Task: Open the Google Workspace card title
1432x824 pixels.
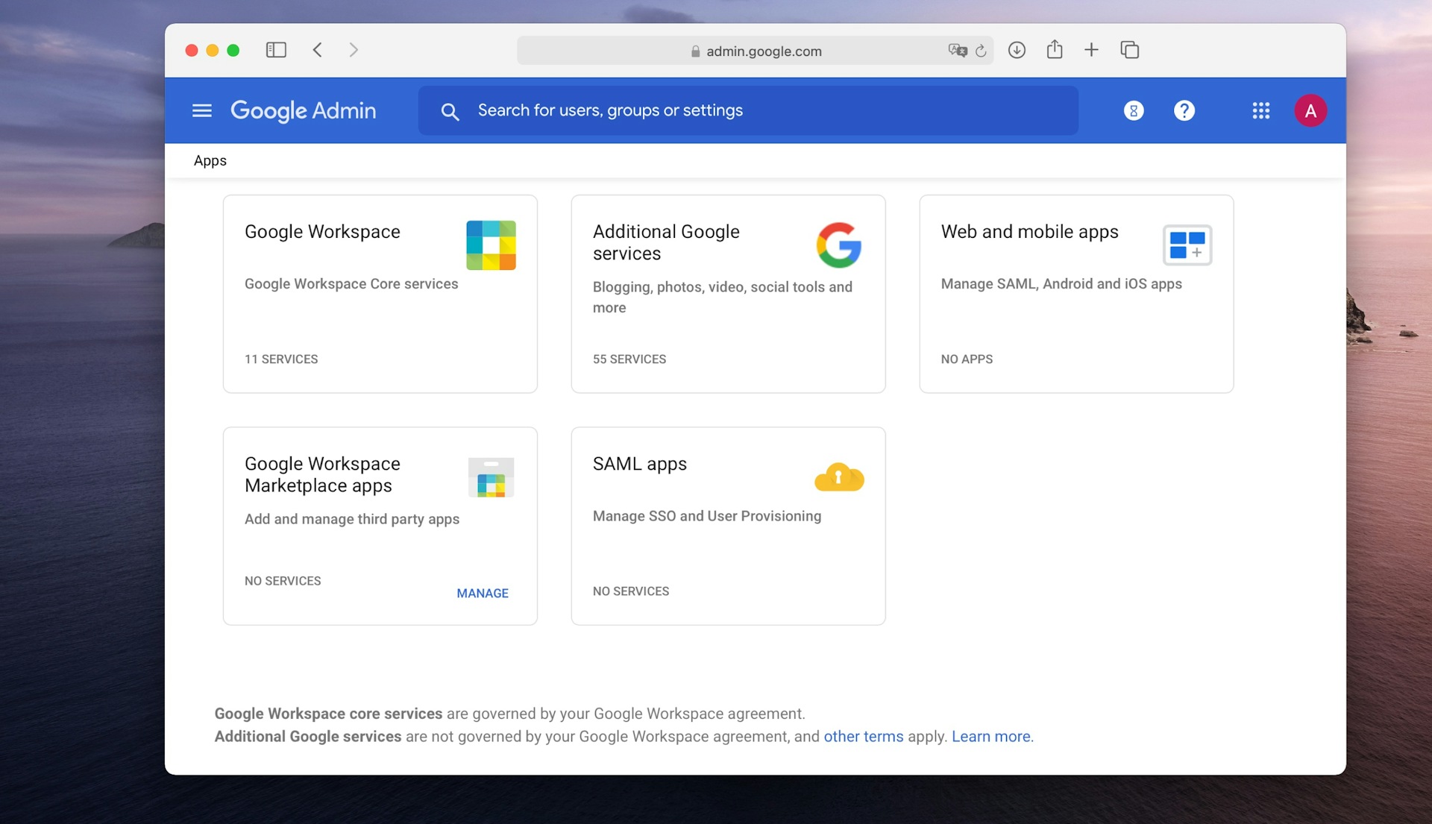Action: click(x=322, y=232)
